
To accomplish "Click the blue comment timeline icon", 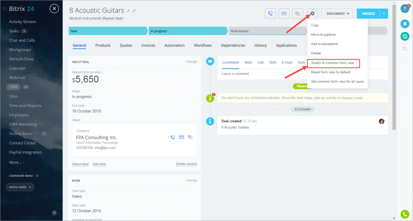I will (x=210, y=62).
